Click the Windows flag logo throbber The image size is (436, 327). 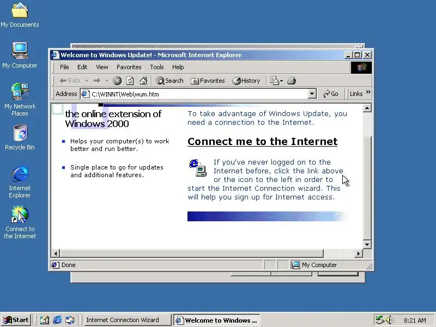click(361, 67)
